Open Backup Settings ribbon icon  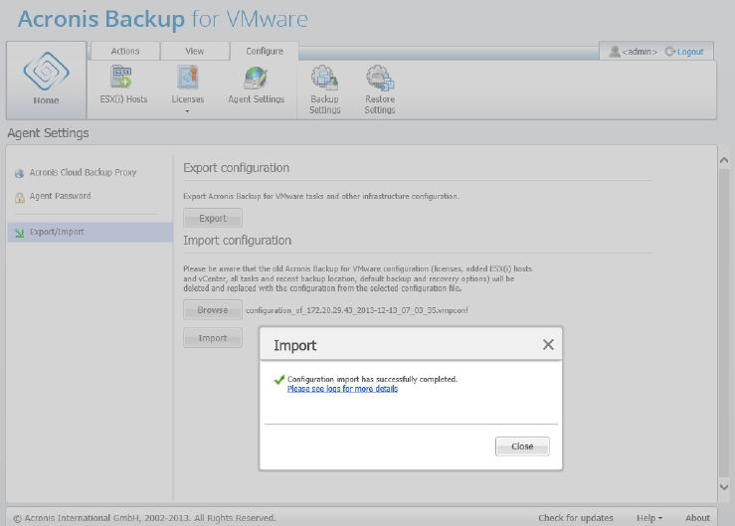[324, 78]
